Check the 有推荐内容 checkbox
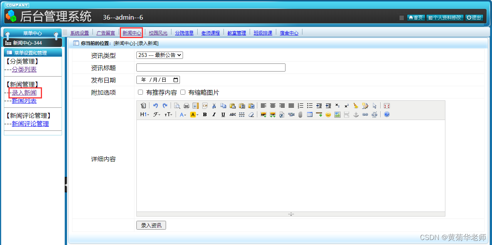Screen dimensions: 492x245 pyautogui.click(x=141, y=92)
